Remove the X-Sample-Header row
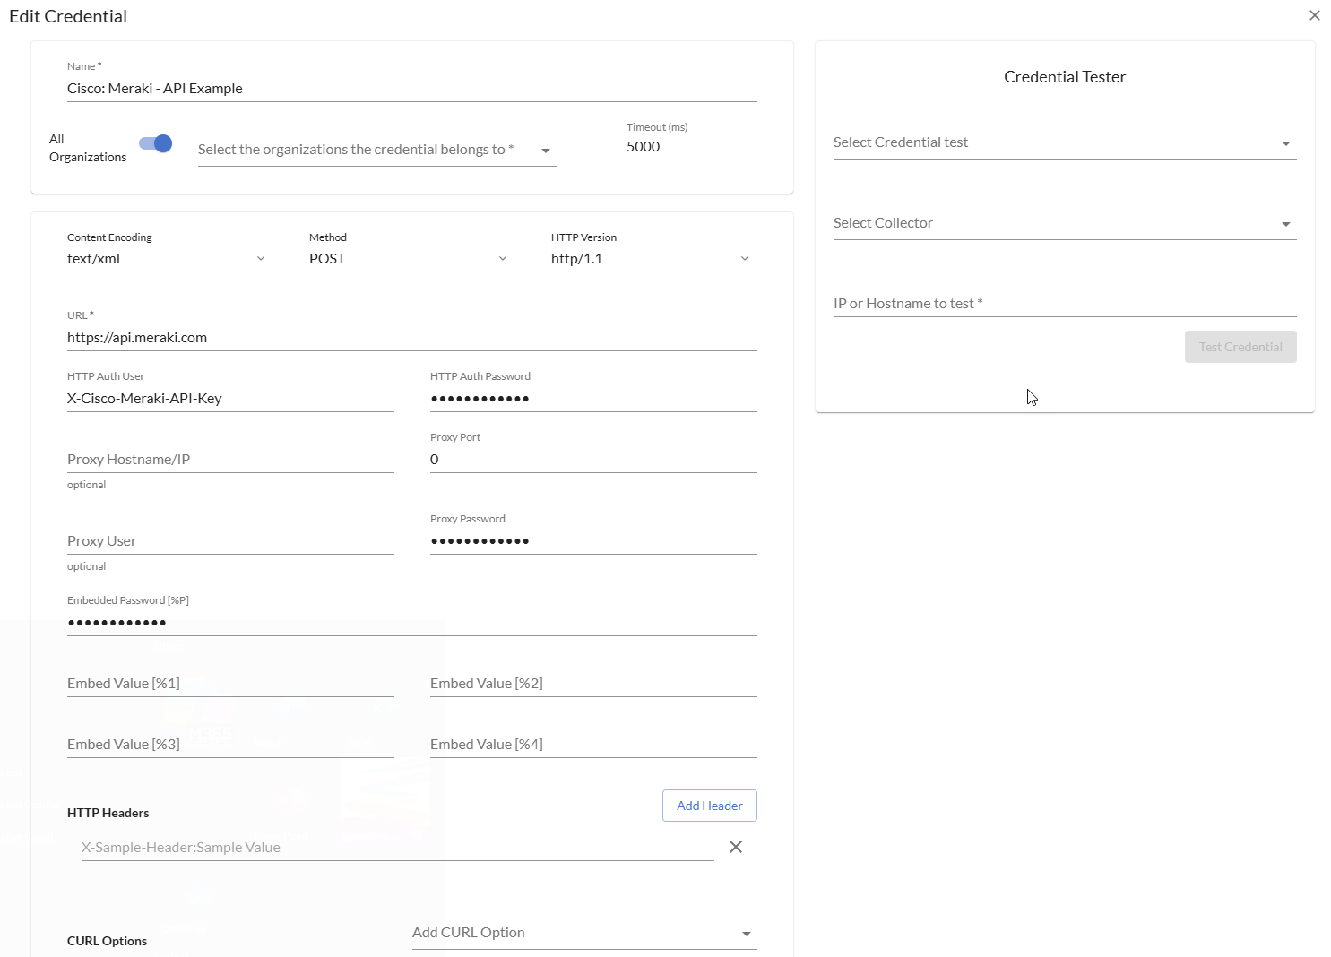Image resolution: width=1331 pixels, height=957 pixels. click(x=735, y=847)
